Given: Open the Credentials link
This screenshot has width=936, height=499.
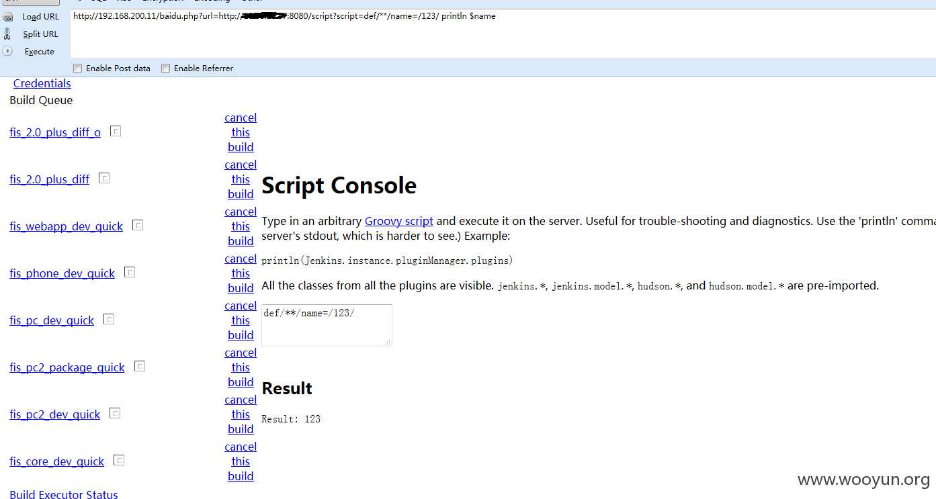Looking at the screenshot, I should 42,83.
